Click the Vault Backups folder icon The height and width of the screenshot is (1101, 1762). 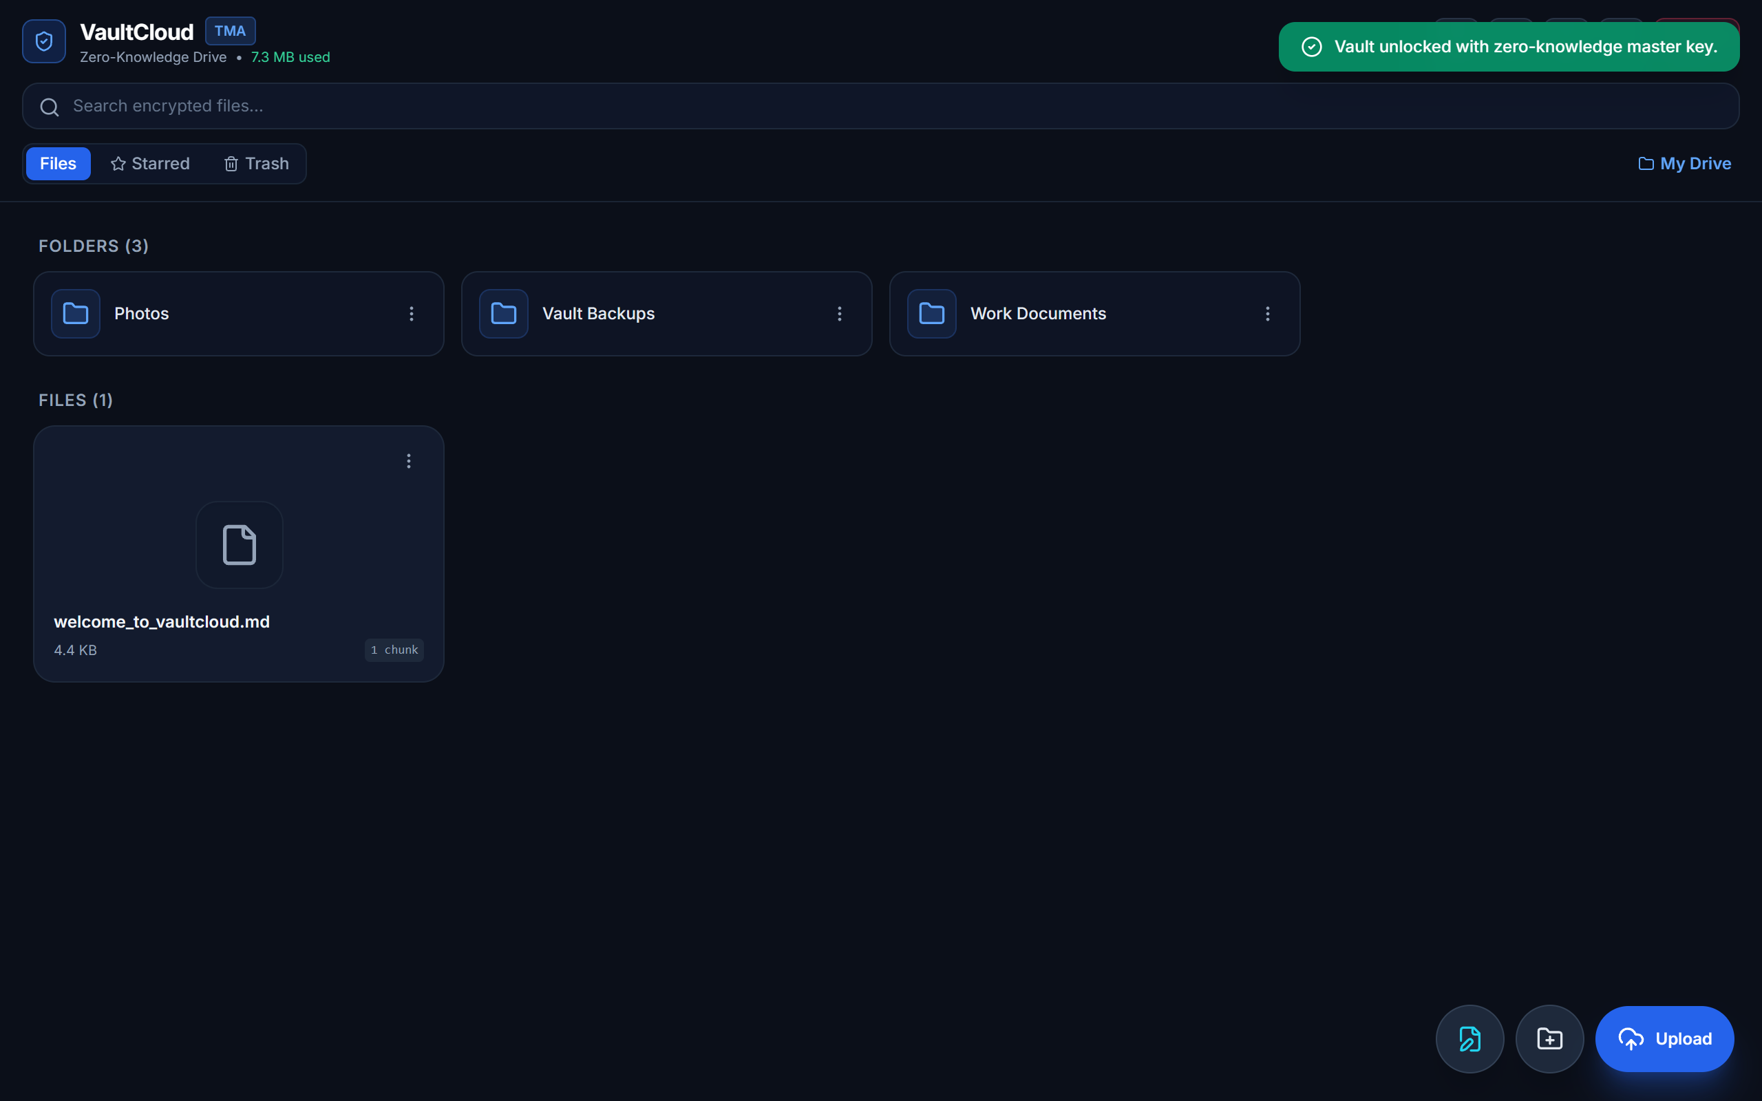click(x=504, y=314)
